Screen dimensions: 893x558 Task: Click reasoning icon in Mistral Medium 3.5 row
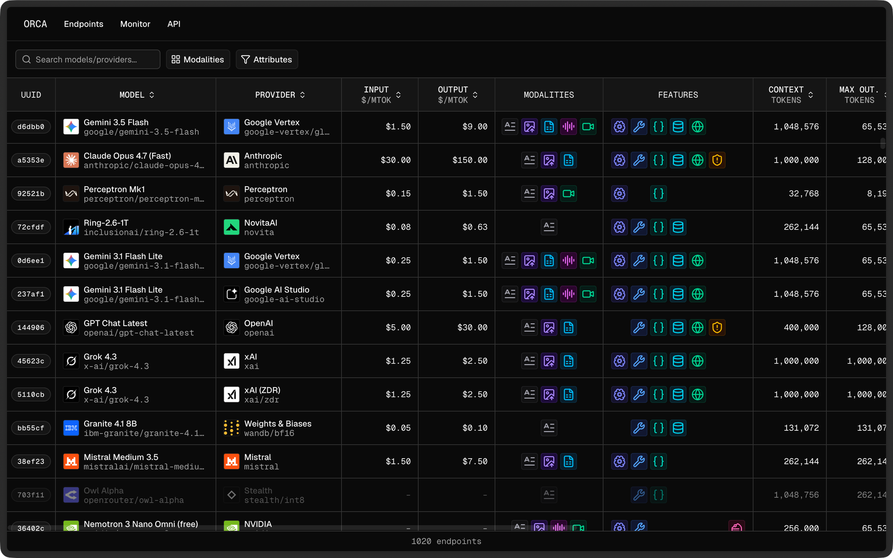620,461
